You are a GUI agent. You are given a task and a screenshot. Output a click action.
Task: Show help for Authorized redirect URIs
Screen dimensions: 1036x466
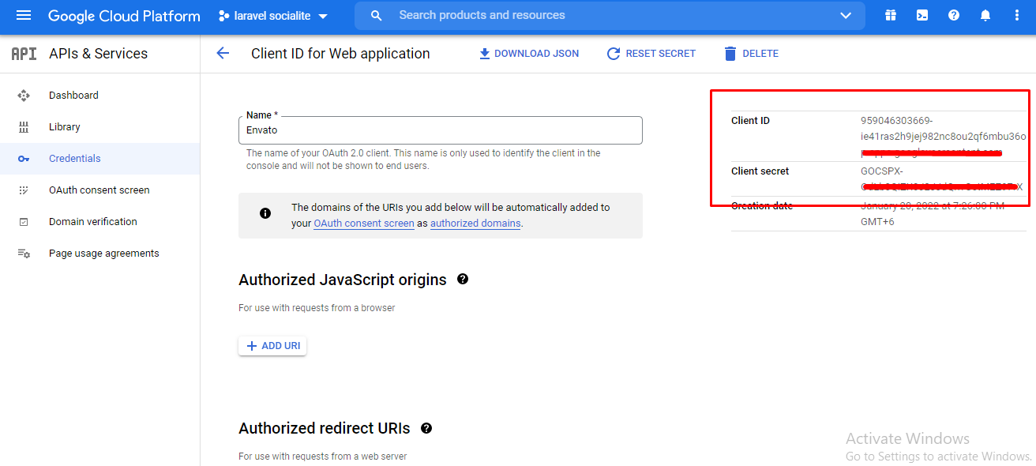[426, 428]
